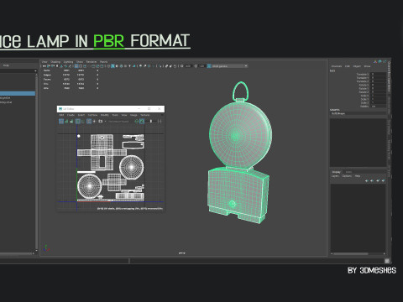Click UV Editor distortion shader icon

pos(71,122)
